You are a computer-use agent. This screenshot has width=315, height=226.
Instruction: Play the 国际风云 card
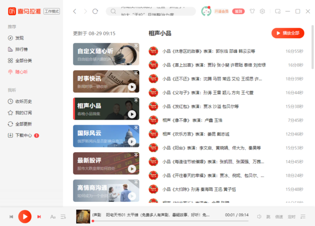tap(132, 142)
